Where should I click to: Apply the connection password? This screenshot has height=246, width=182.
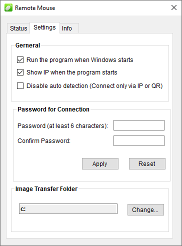[100, 163]
